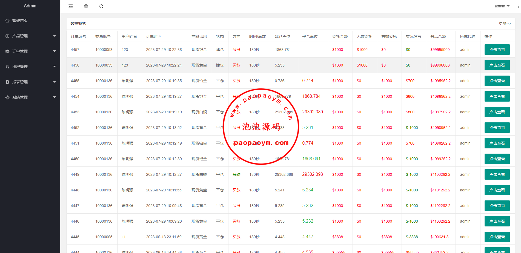
Task: Click 点击查看 for order 4457
Action: (x=497, y=50)
